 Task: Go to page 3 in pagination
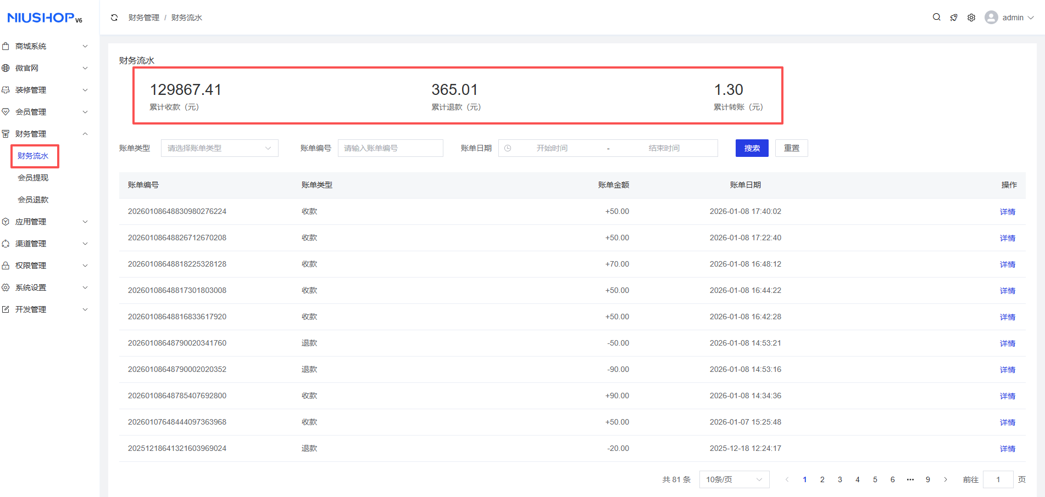(x=840, y=479)
